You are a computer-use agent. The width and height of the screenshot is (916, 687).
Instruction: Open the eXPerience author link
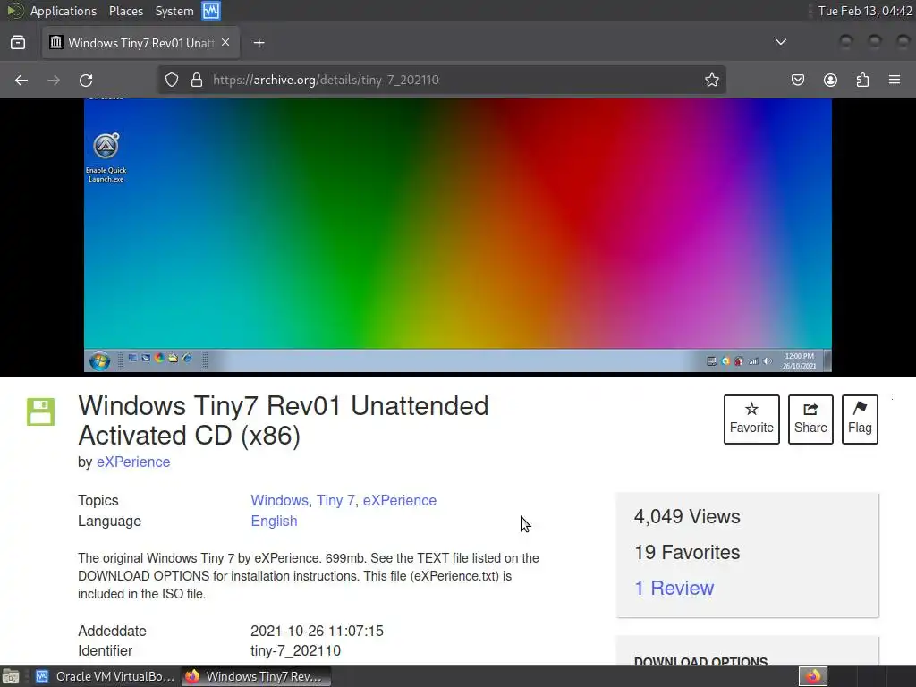133,462
